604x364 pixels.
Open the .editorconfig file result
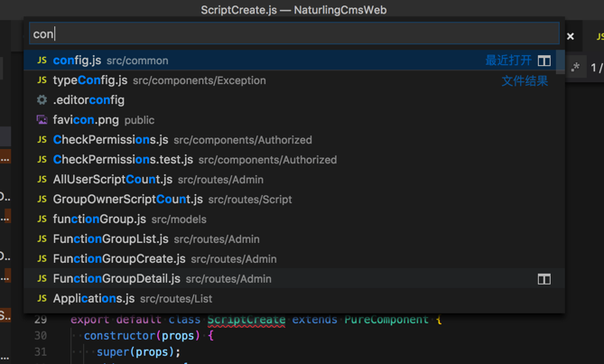[x=294, y=100]
